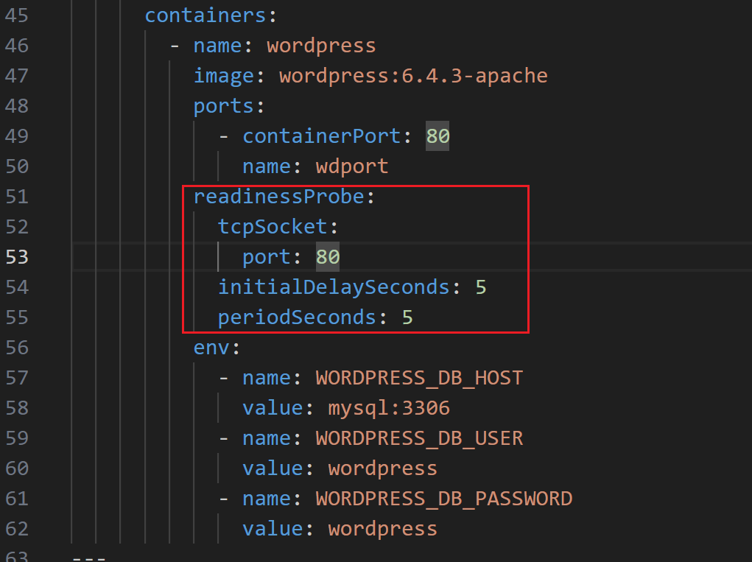Place cursor on the readinessProbe key
This screenshot has width=752, height=562.
(x=278, y=197)
